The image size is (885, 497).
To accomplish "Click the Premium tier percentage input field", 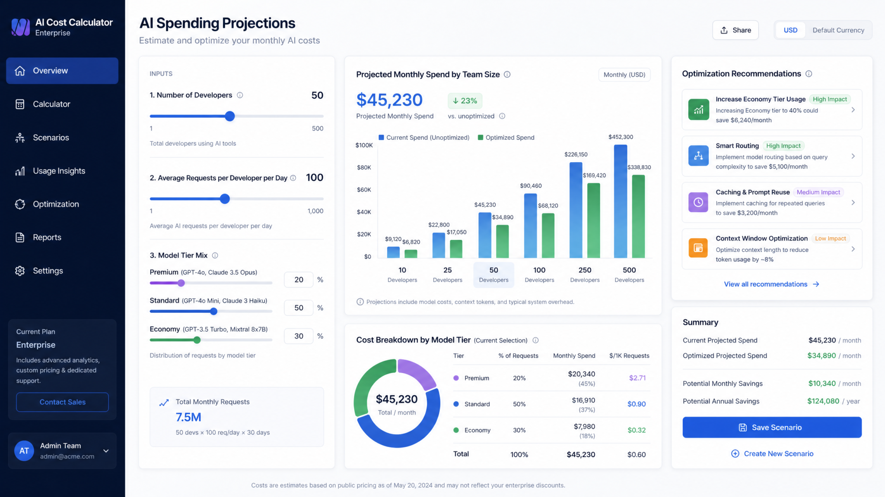I will click(299, 280).
